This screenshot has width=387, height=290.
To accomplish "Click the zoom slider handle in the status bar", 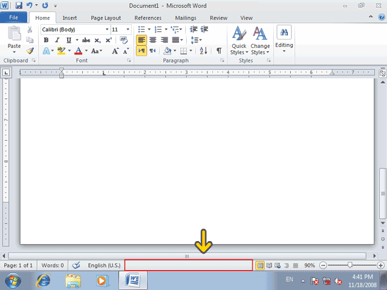I will click(x=350, y=265).
